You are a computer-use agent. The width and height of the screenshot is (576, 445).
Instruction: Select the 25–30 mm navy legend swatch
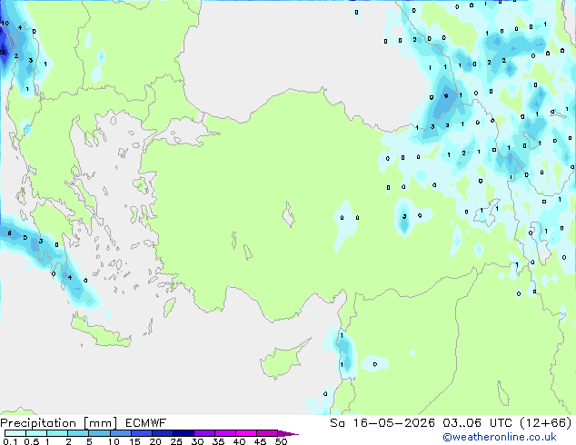coord(183,433)
